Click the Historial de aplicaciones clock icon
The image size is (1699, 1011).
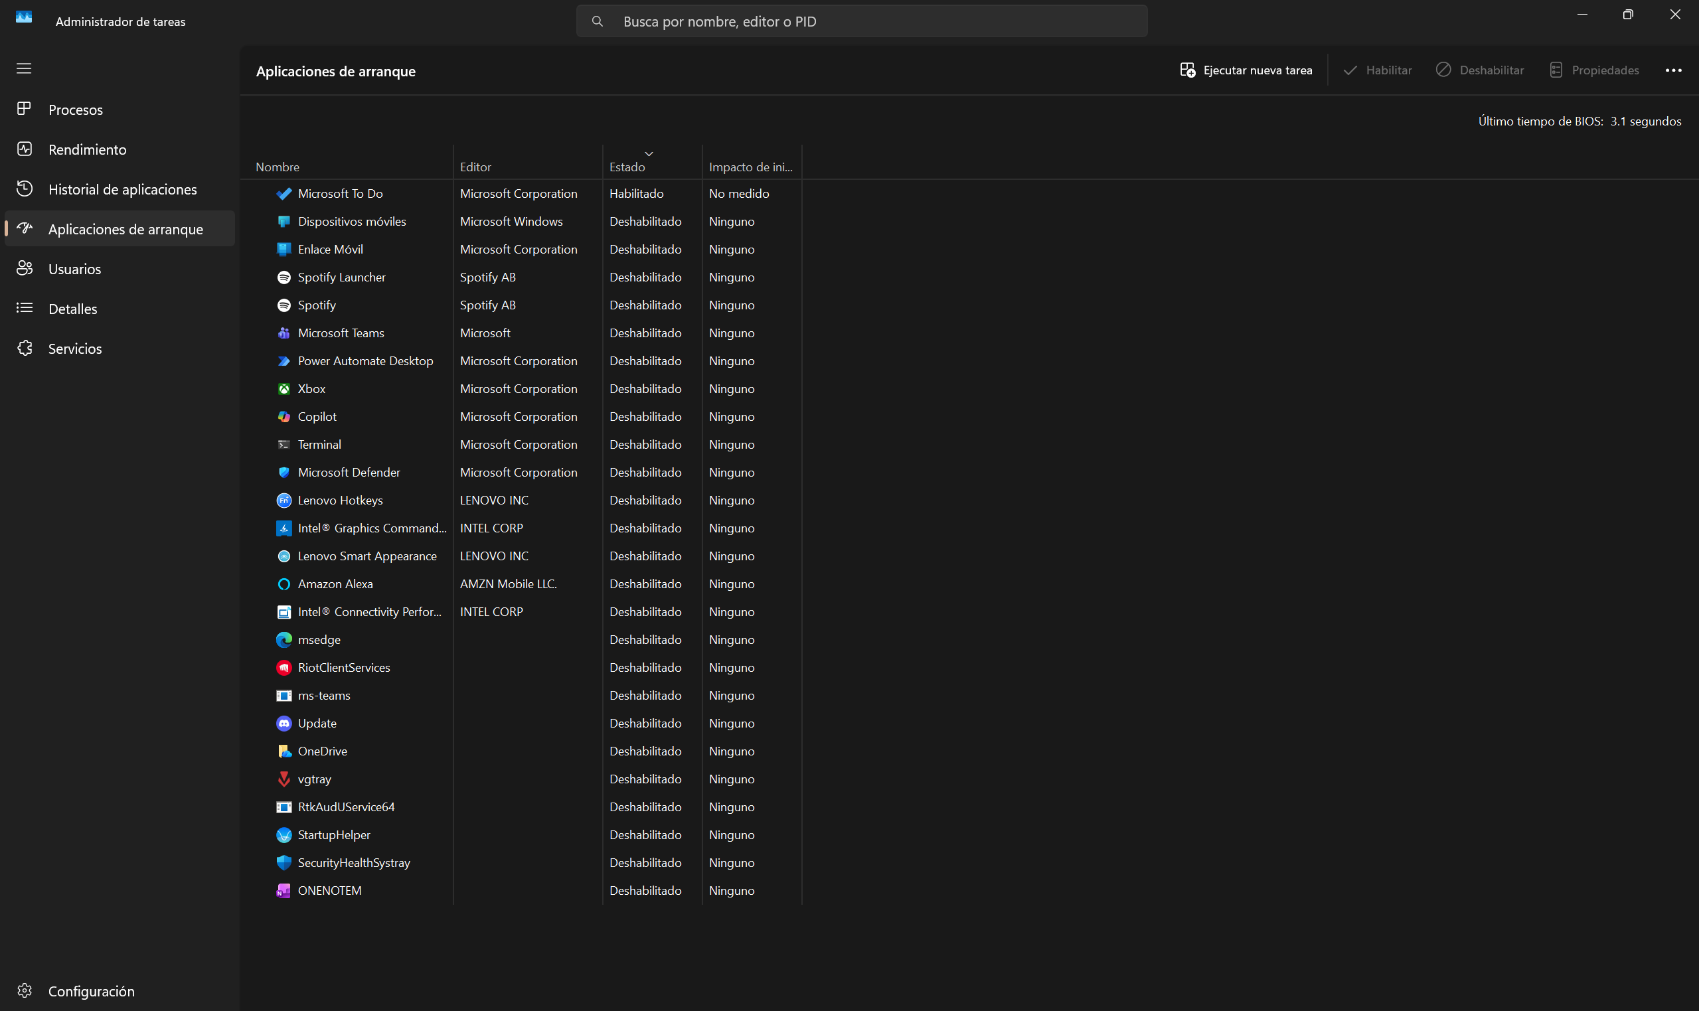tap(25, 189)
